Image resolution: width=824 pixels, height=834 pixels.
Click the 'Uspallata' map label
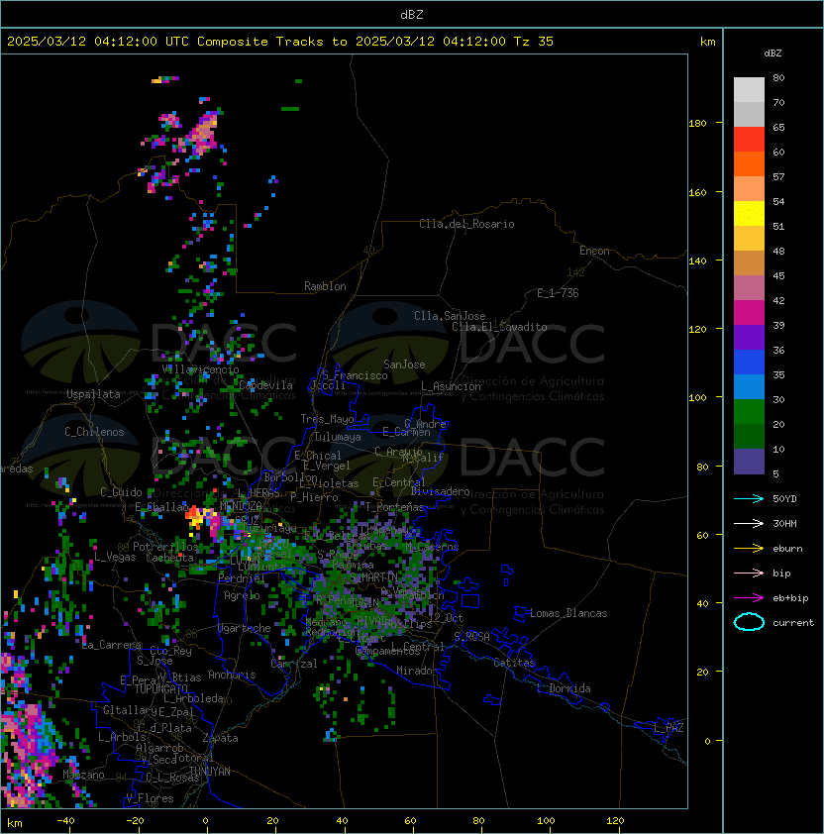coord(94,394)
